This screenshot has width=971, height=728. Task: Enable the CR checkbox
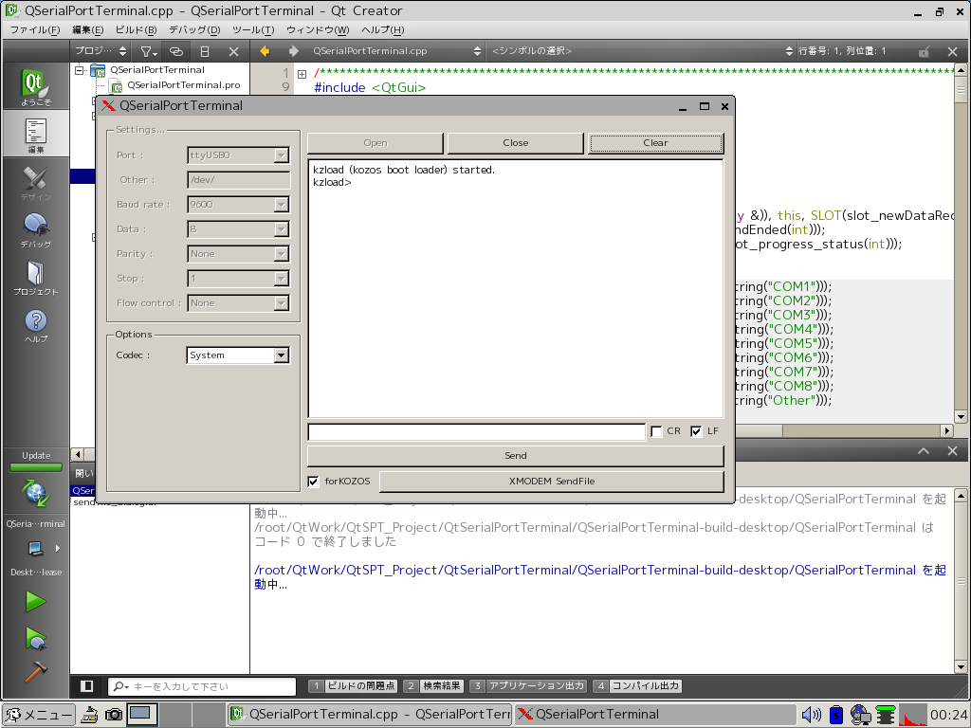point(656,431)
